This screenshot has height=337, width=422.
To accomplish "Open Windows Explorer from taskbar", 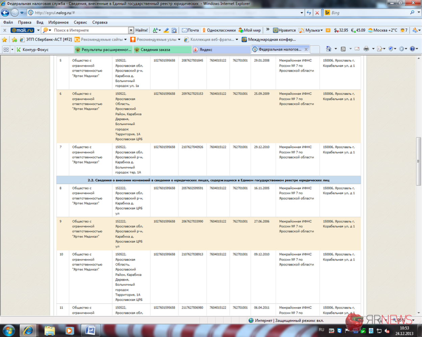I will point(50,331).
